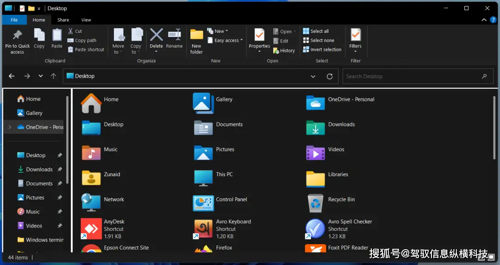This screenshot has width=500, height=265.
Task: Go up one folder level
Action: (x=53, y=76)
